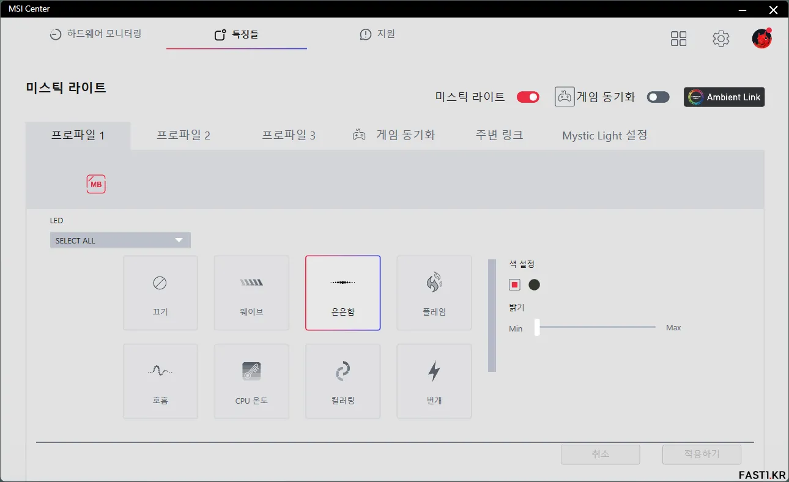Screen dimensions: 789x482
Task: Minimize the MSI Center window
Action: [x=743, y=9]
